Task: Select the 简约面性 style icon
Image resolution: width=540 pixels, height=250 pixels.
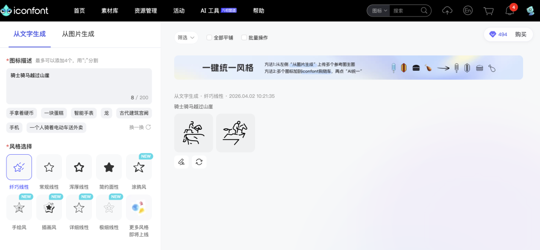Action: 109,167
